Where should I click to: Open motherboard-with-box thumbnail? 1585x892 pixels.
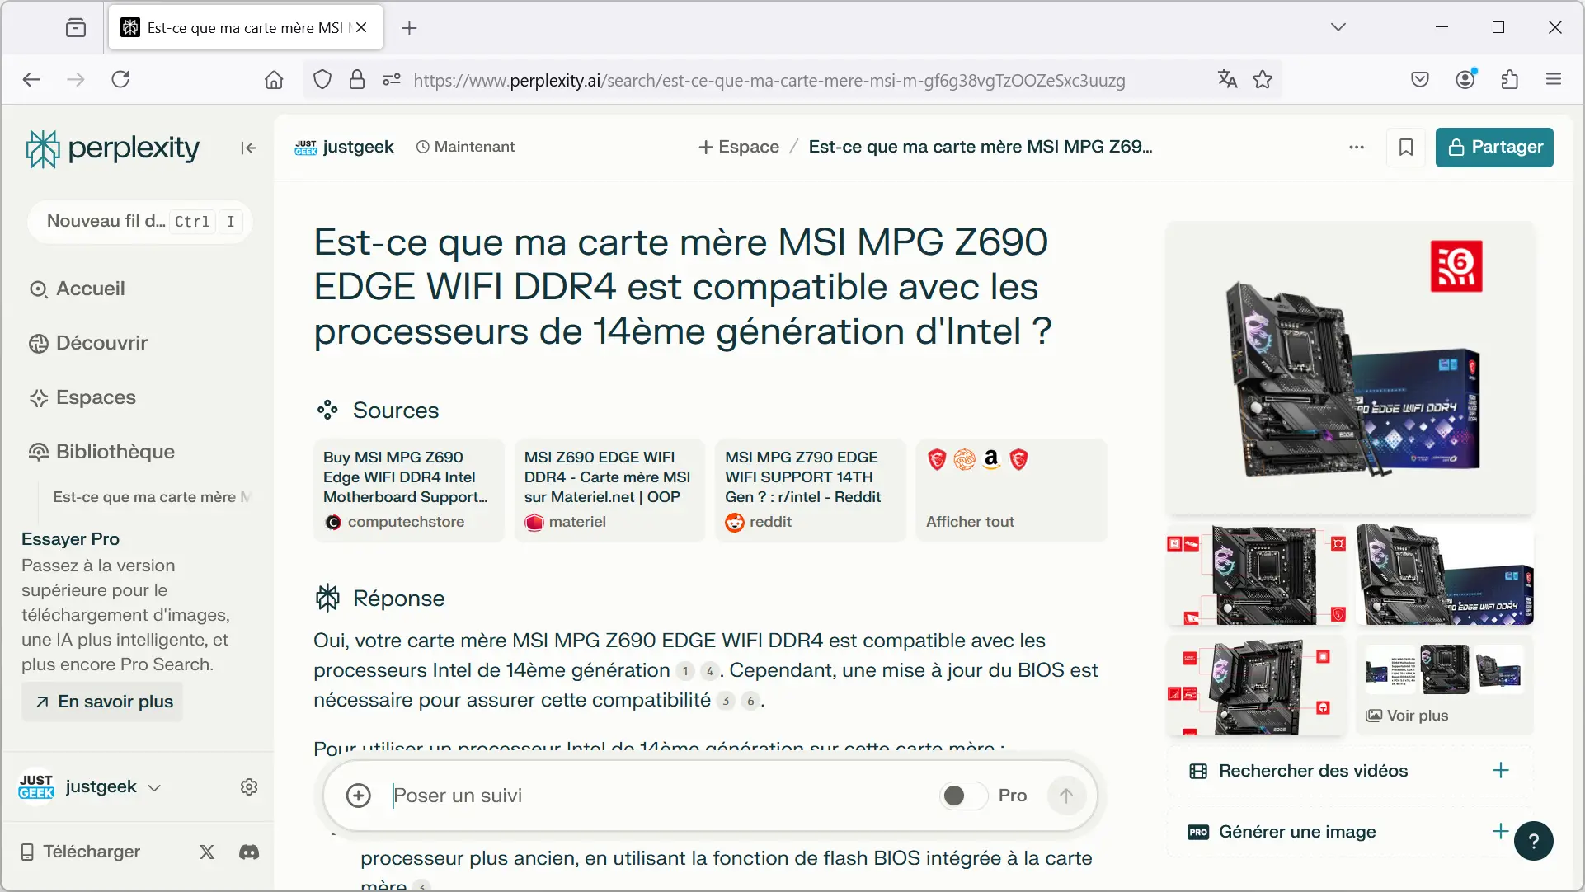click(x=1445, y=575)
